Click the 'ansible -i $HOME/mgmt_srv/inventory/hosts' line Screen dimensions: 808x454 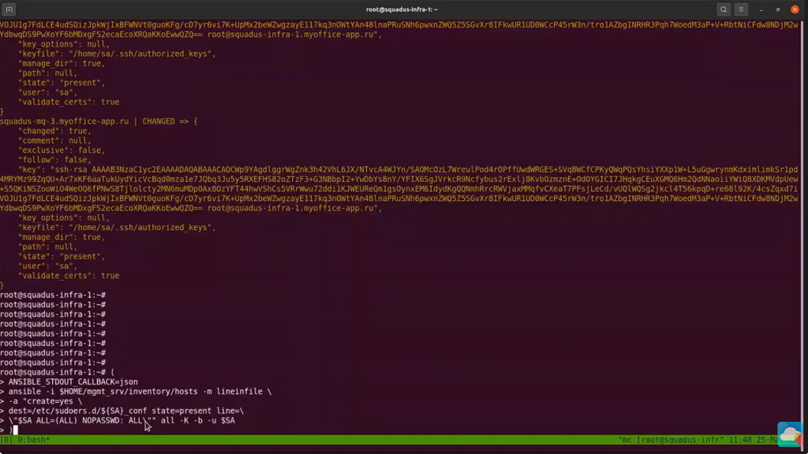coord(140,392)
